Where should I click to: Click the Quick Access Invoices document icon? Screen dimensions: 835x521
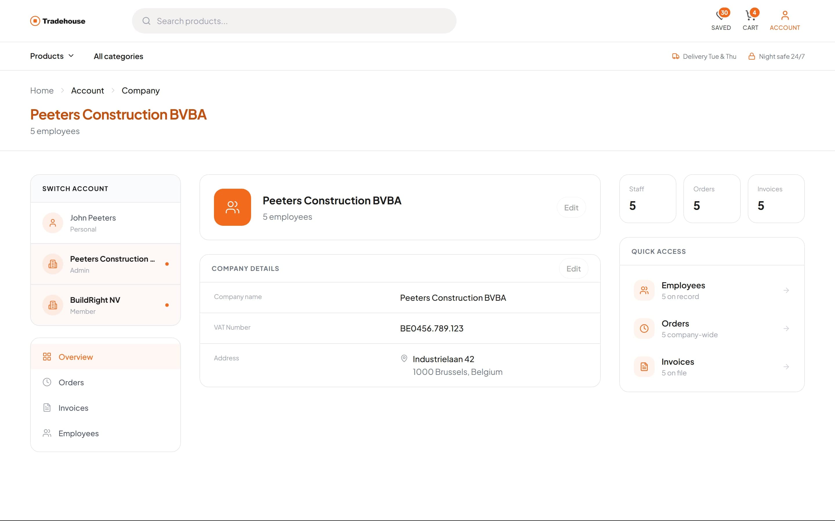coord(644,367)
